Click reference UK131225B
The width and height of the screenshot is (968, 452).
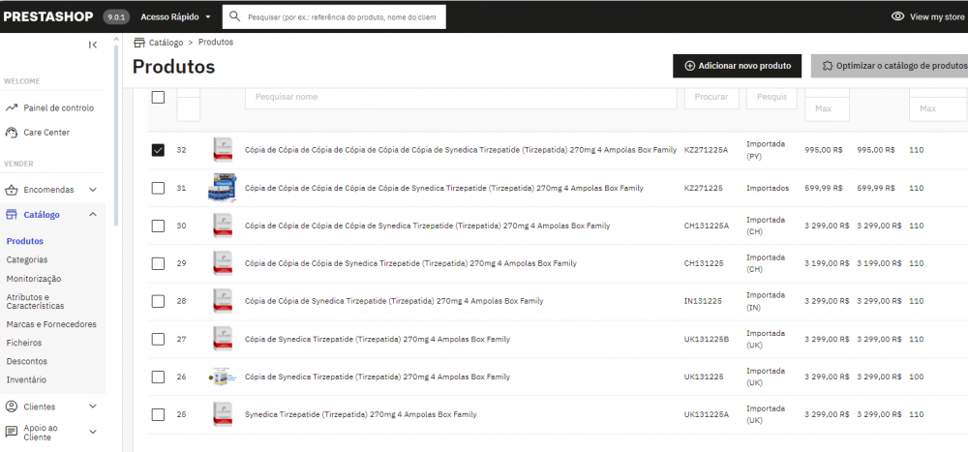707,339
